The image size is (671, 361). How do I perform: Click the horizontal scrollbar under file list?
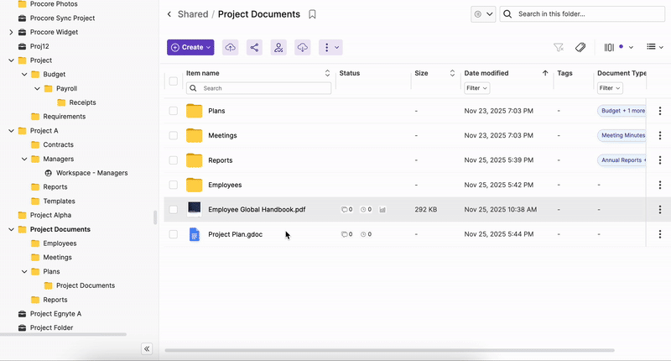pyautogui.click(x=389, y=350)
